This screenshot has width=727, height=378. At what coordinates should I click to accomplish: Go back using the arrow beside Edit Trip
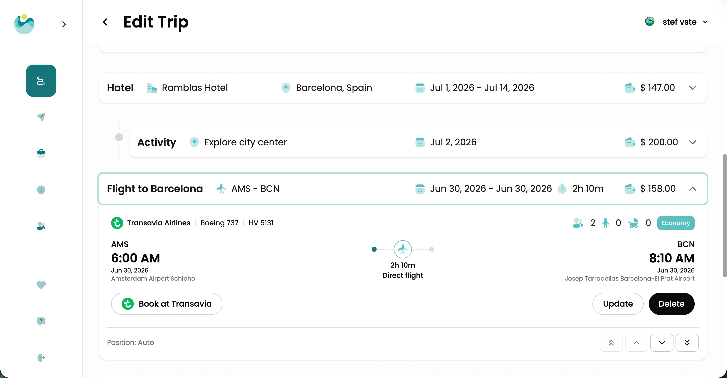click(x=105, y=22)
